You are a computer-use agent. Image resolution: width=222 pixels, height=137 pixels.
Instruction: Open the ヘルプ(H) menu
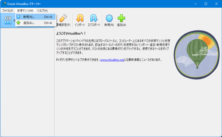[x=42, y=10]
